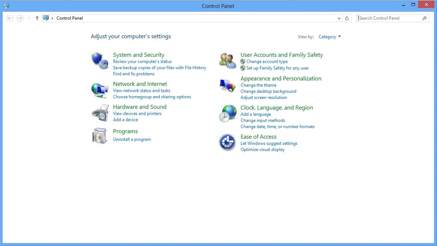
Task: Click the Control Panel icon in the address bar
Action: point(46,18)
